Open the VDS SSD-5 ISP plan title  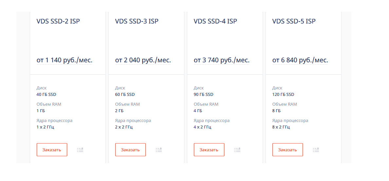point(294,21)
